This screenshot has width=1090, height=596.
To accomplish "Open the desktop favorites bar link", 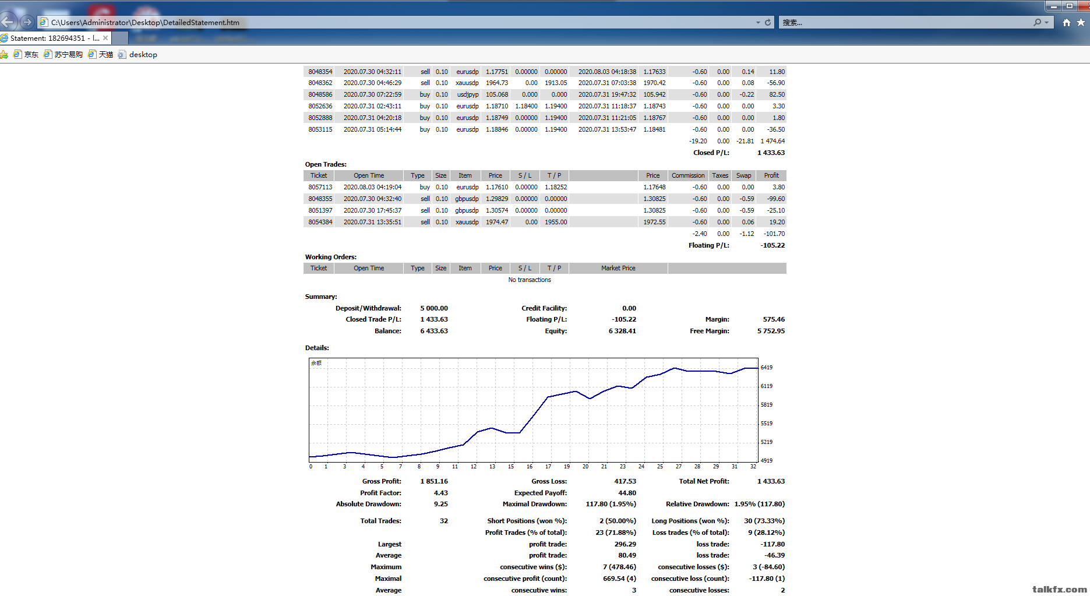I will 137,54.
